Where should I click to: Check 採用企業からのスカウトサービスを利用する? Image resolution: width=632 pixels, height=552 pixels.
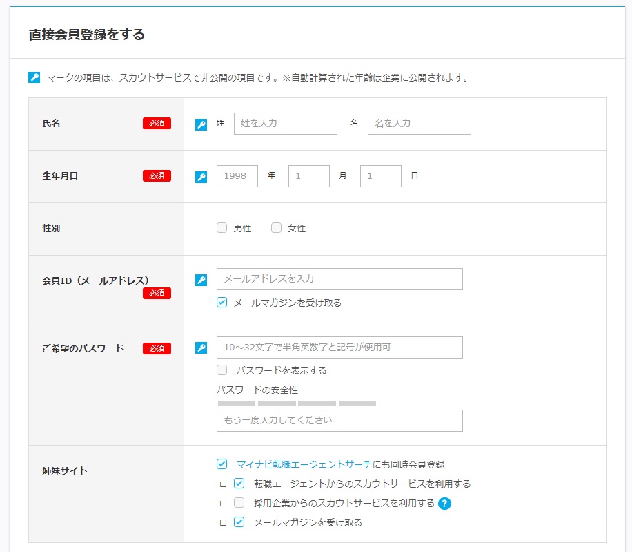(239, 503)
